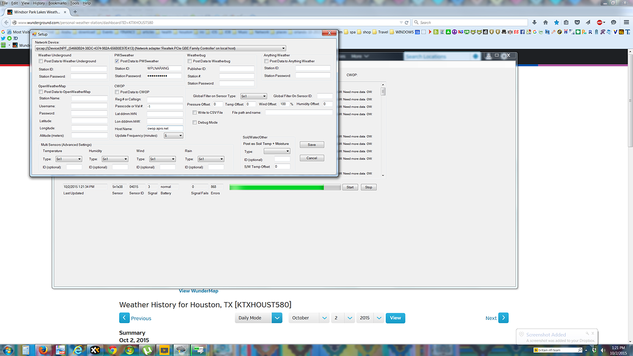The image size is (633, 356).
Task: Click Save in Setup dialog
Action: click(x=312, y=144)
